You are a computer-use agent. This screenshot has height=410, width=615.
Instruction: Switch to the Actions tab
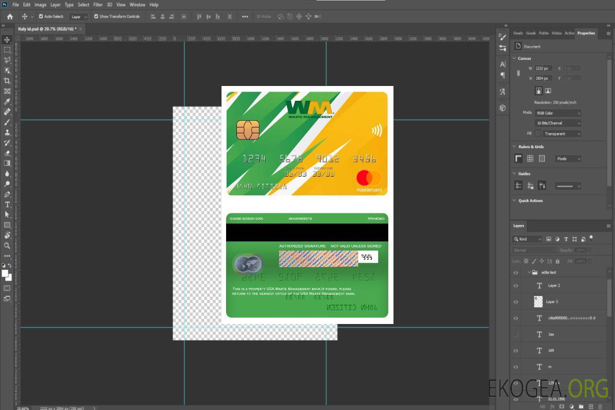click(x=569, y=33)
